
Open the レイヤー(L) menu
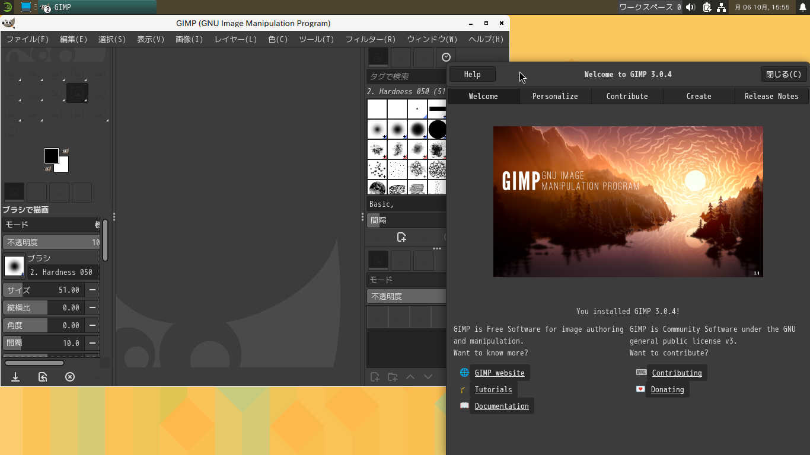click(x=235, y=39)
